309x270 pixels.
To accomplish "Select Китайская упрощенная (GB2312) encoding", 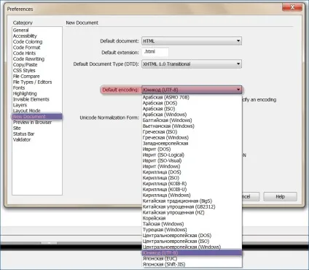I will click(192, 207).
